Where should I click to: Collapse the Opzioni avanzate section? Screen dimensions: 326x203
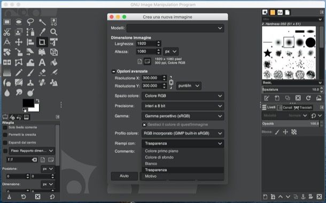pyautogui.click(x=113, y=72)
